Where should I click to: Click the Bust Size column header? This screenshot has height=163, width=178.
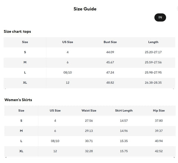pyautogui.click(x=110, y=42)
